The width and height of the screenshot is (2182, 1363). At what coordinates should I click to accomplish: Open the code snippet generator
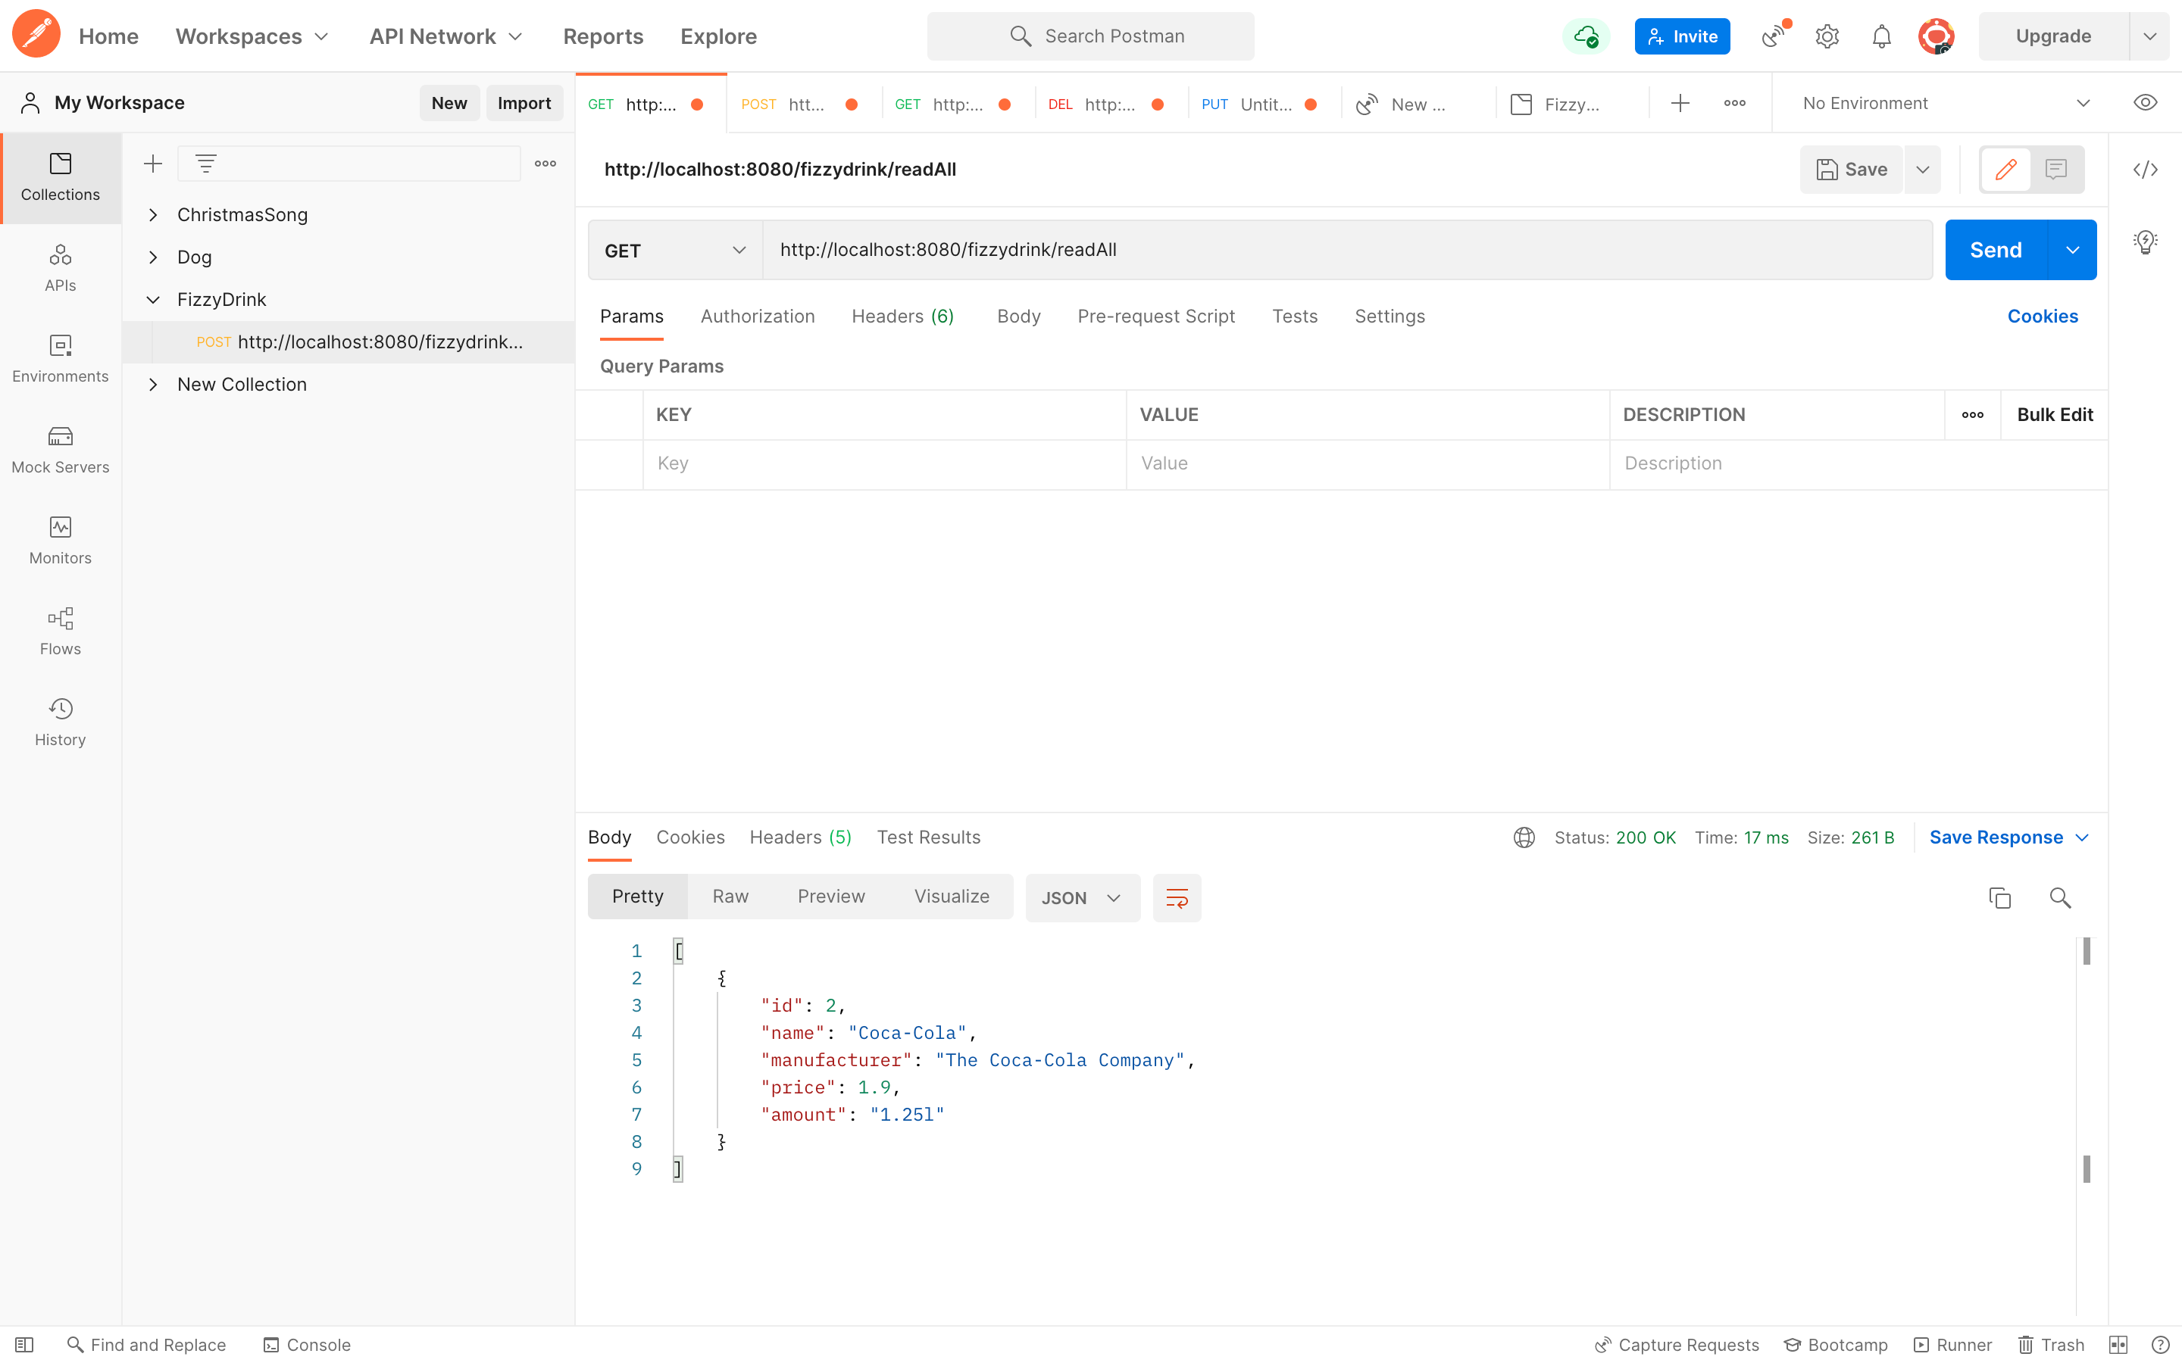tap(2147, 169)
